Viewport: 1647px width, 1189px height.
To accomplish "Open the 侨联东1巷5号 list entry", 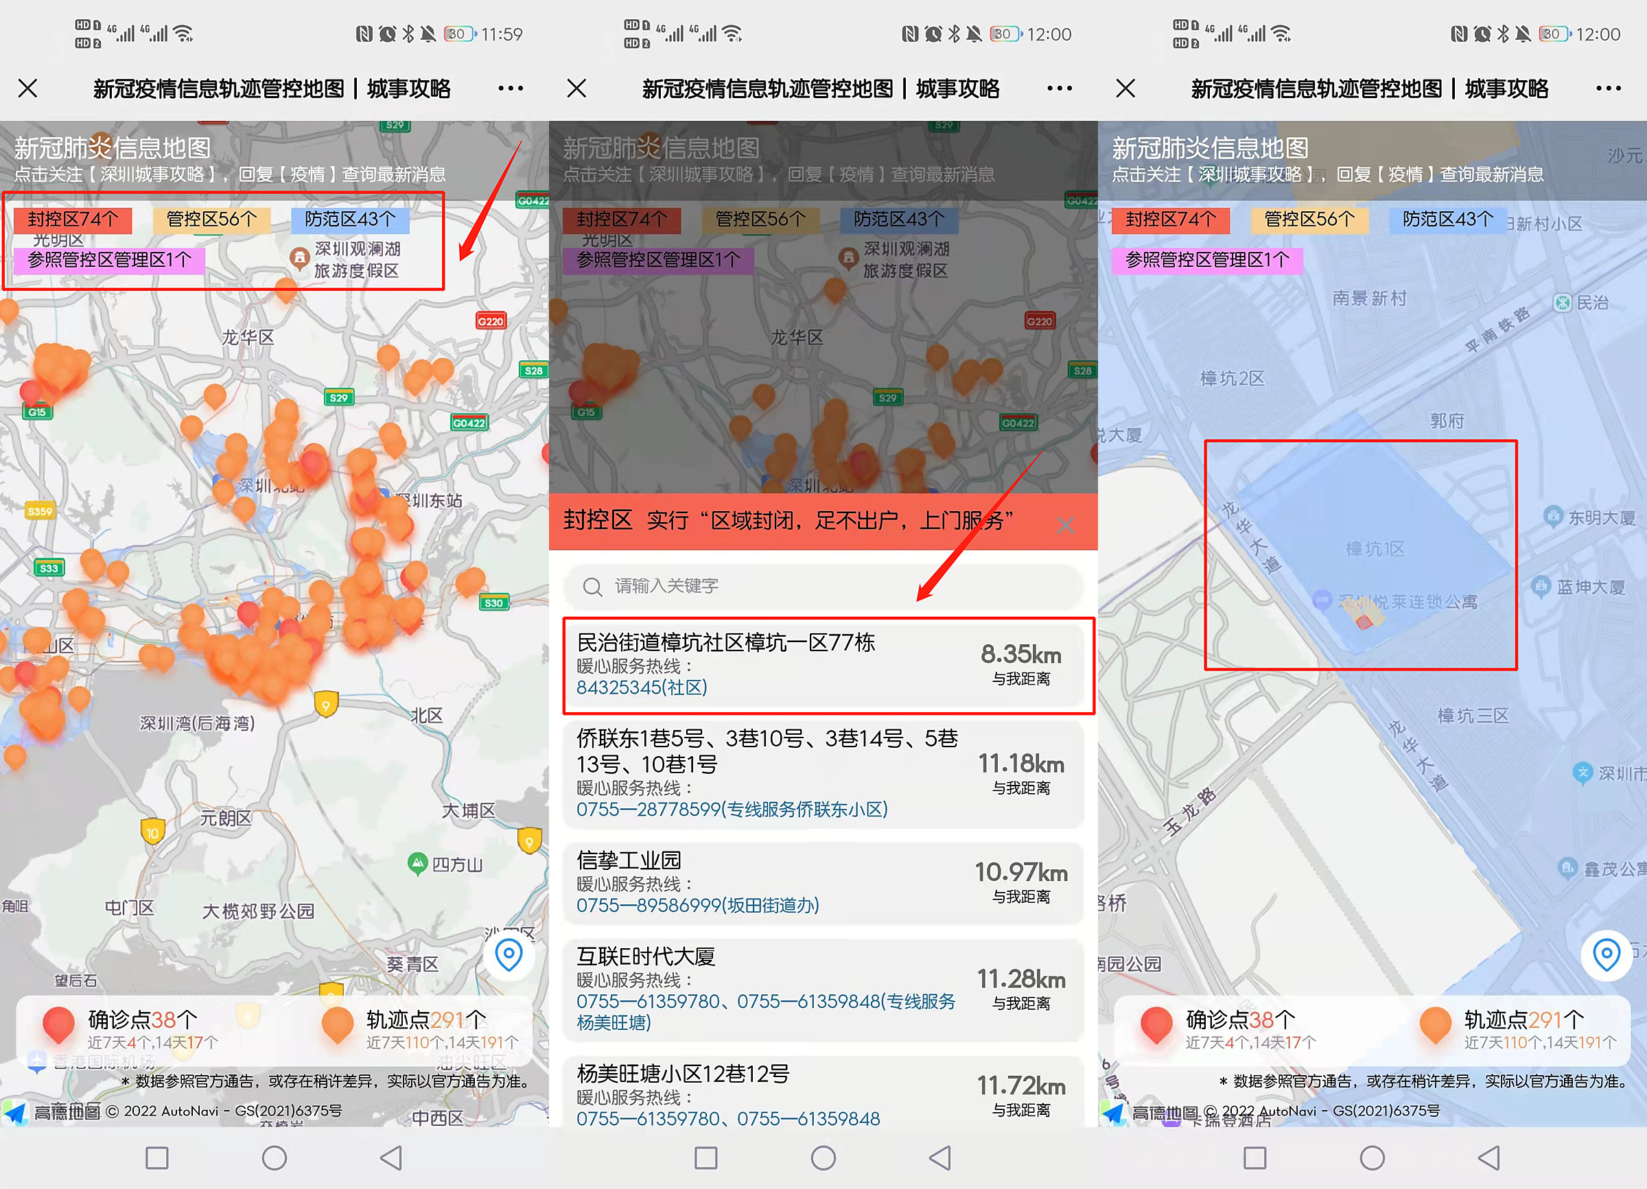I will coord(823,774).
